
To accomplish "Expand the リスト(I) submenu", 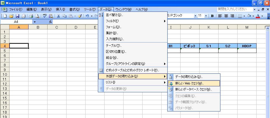I will (133, 82).
